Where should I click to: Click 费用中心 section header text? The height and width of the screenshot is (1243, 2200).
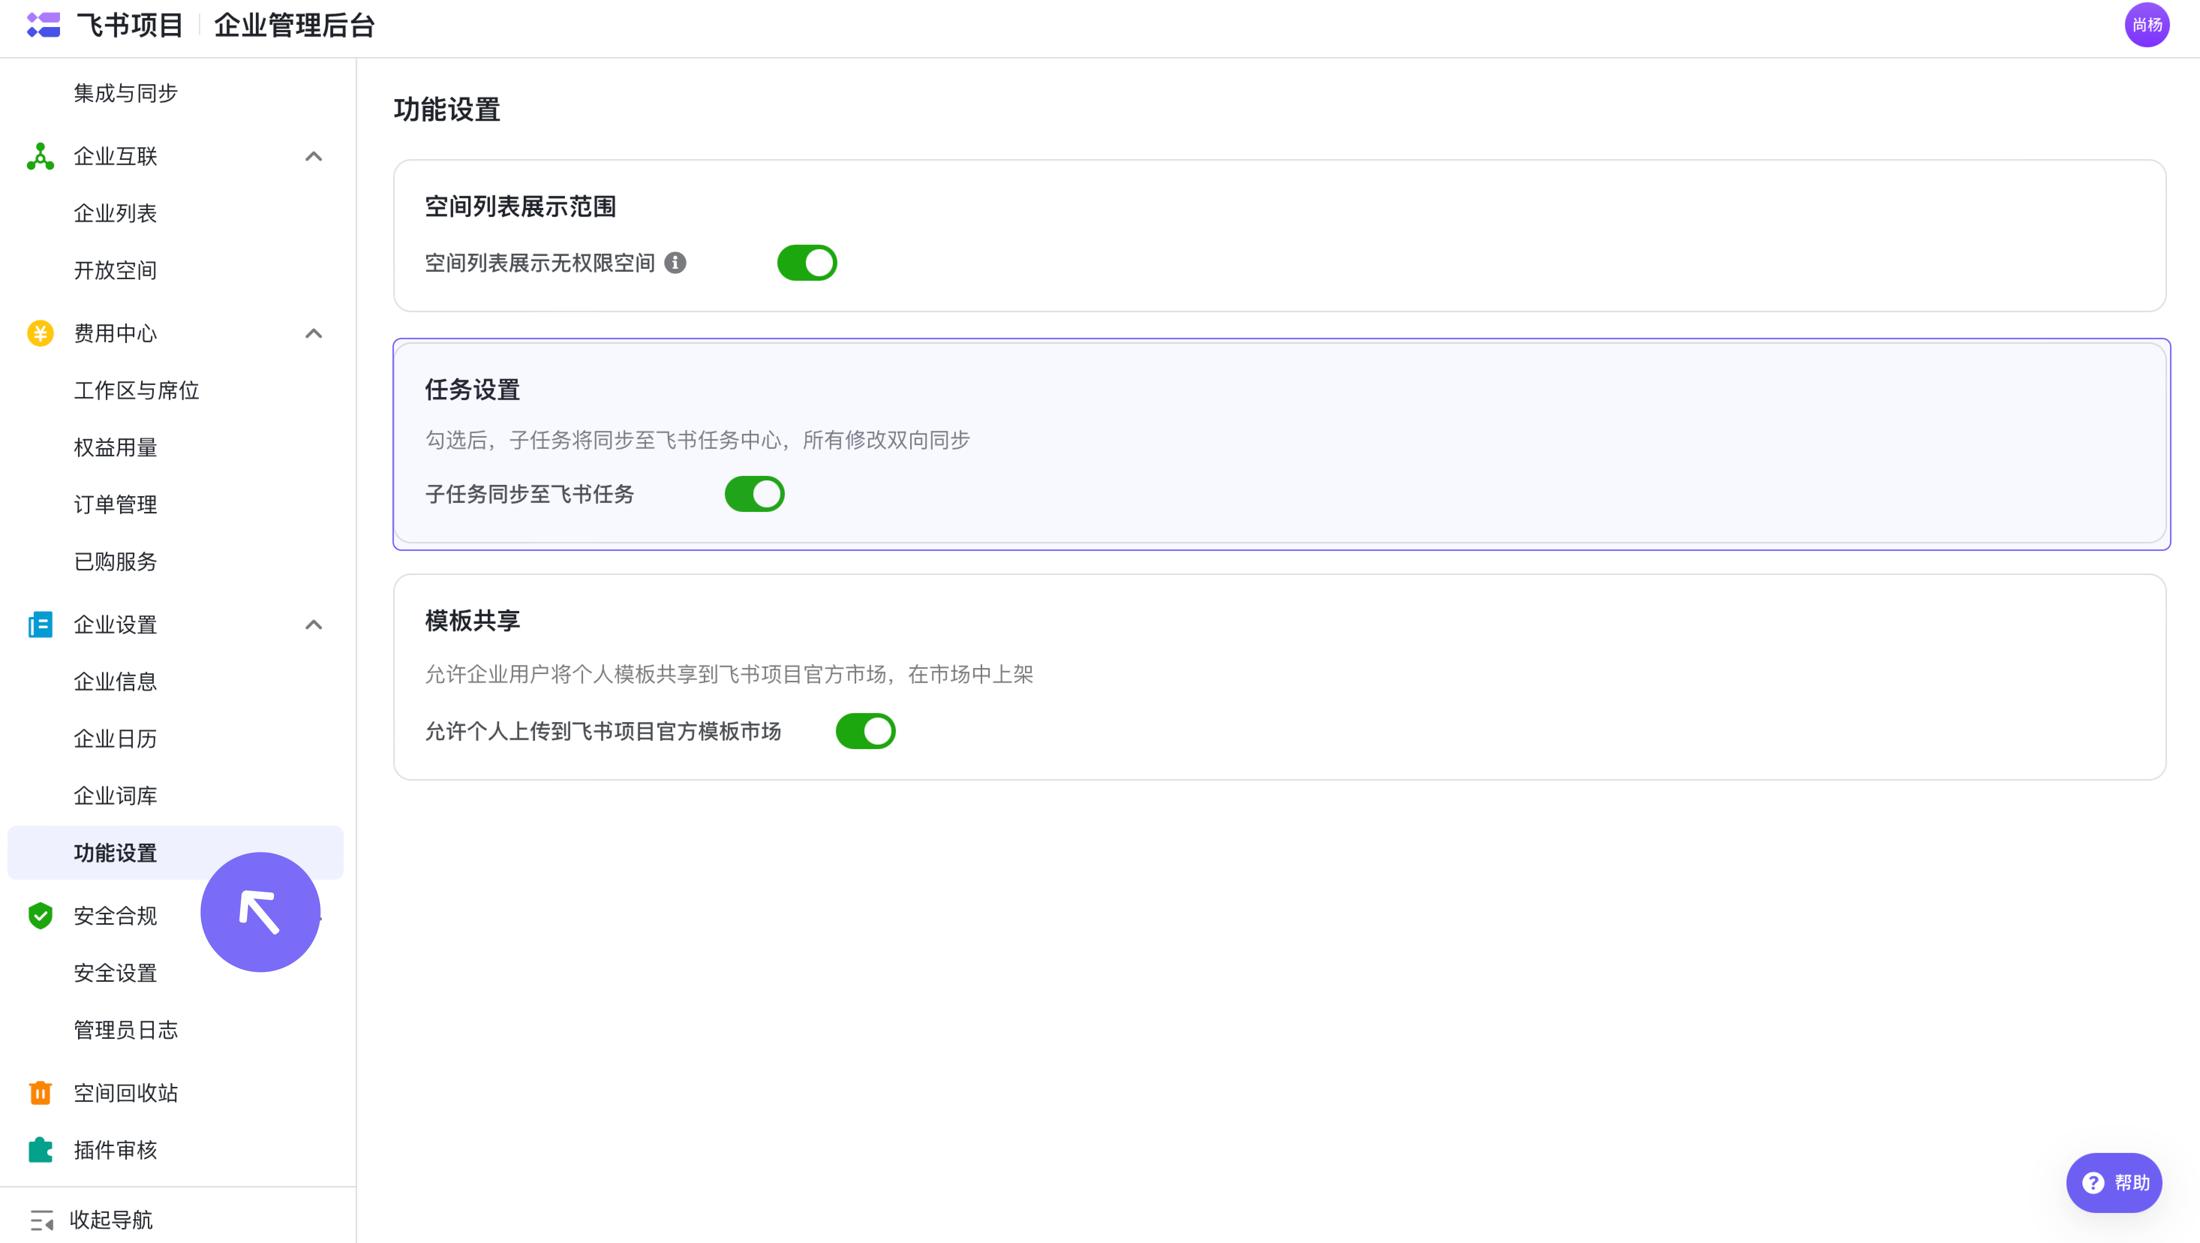115,333
